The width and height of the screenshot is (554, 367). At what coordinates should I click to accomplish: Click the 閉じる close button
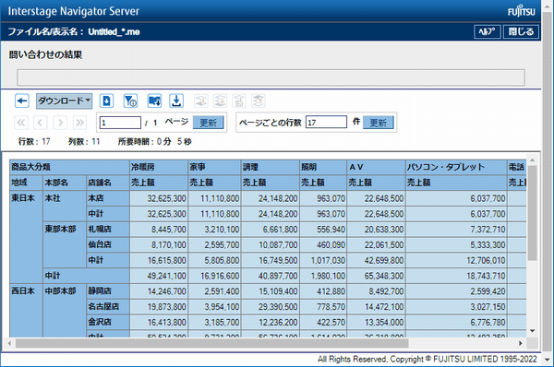tap(521, 31)
